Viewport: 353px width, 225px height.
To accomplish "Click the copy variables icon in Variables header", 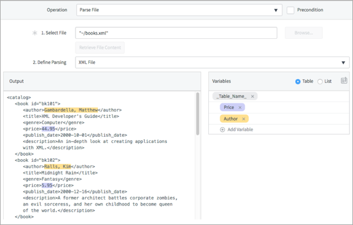I will tap(344, 80).
